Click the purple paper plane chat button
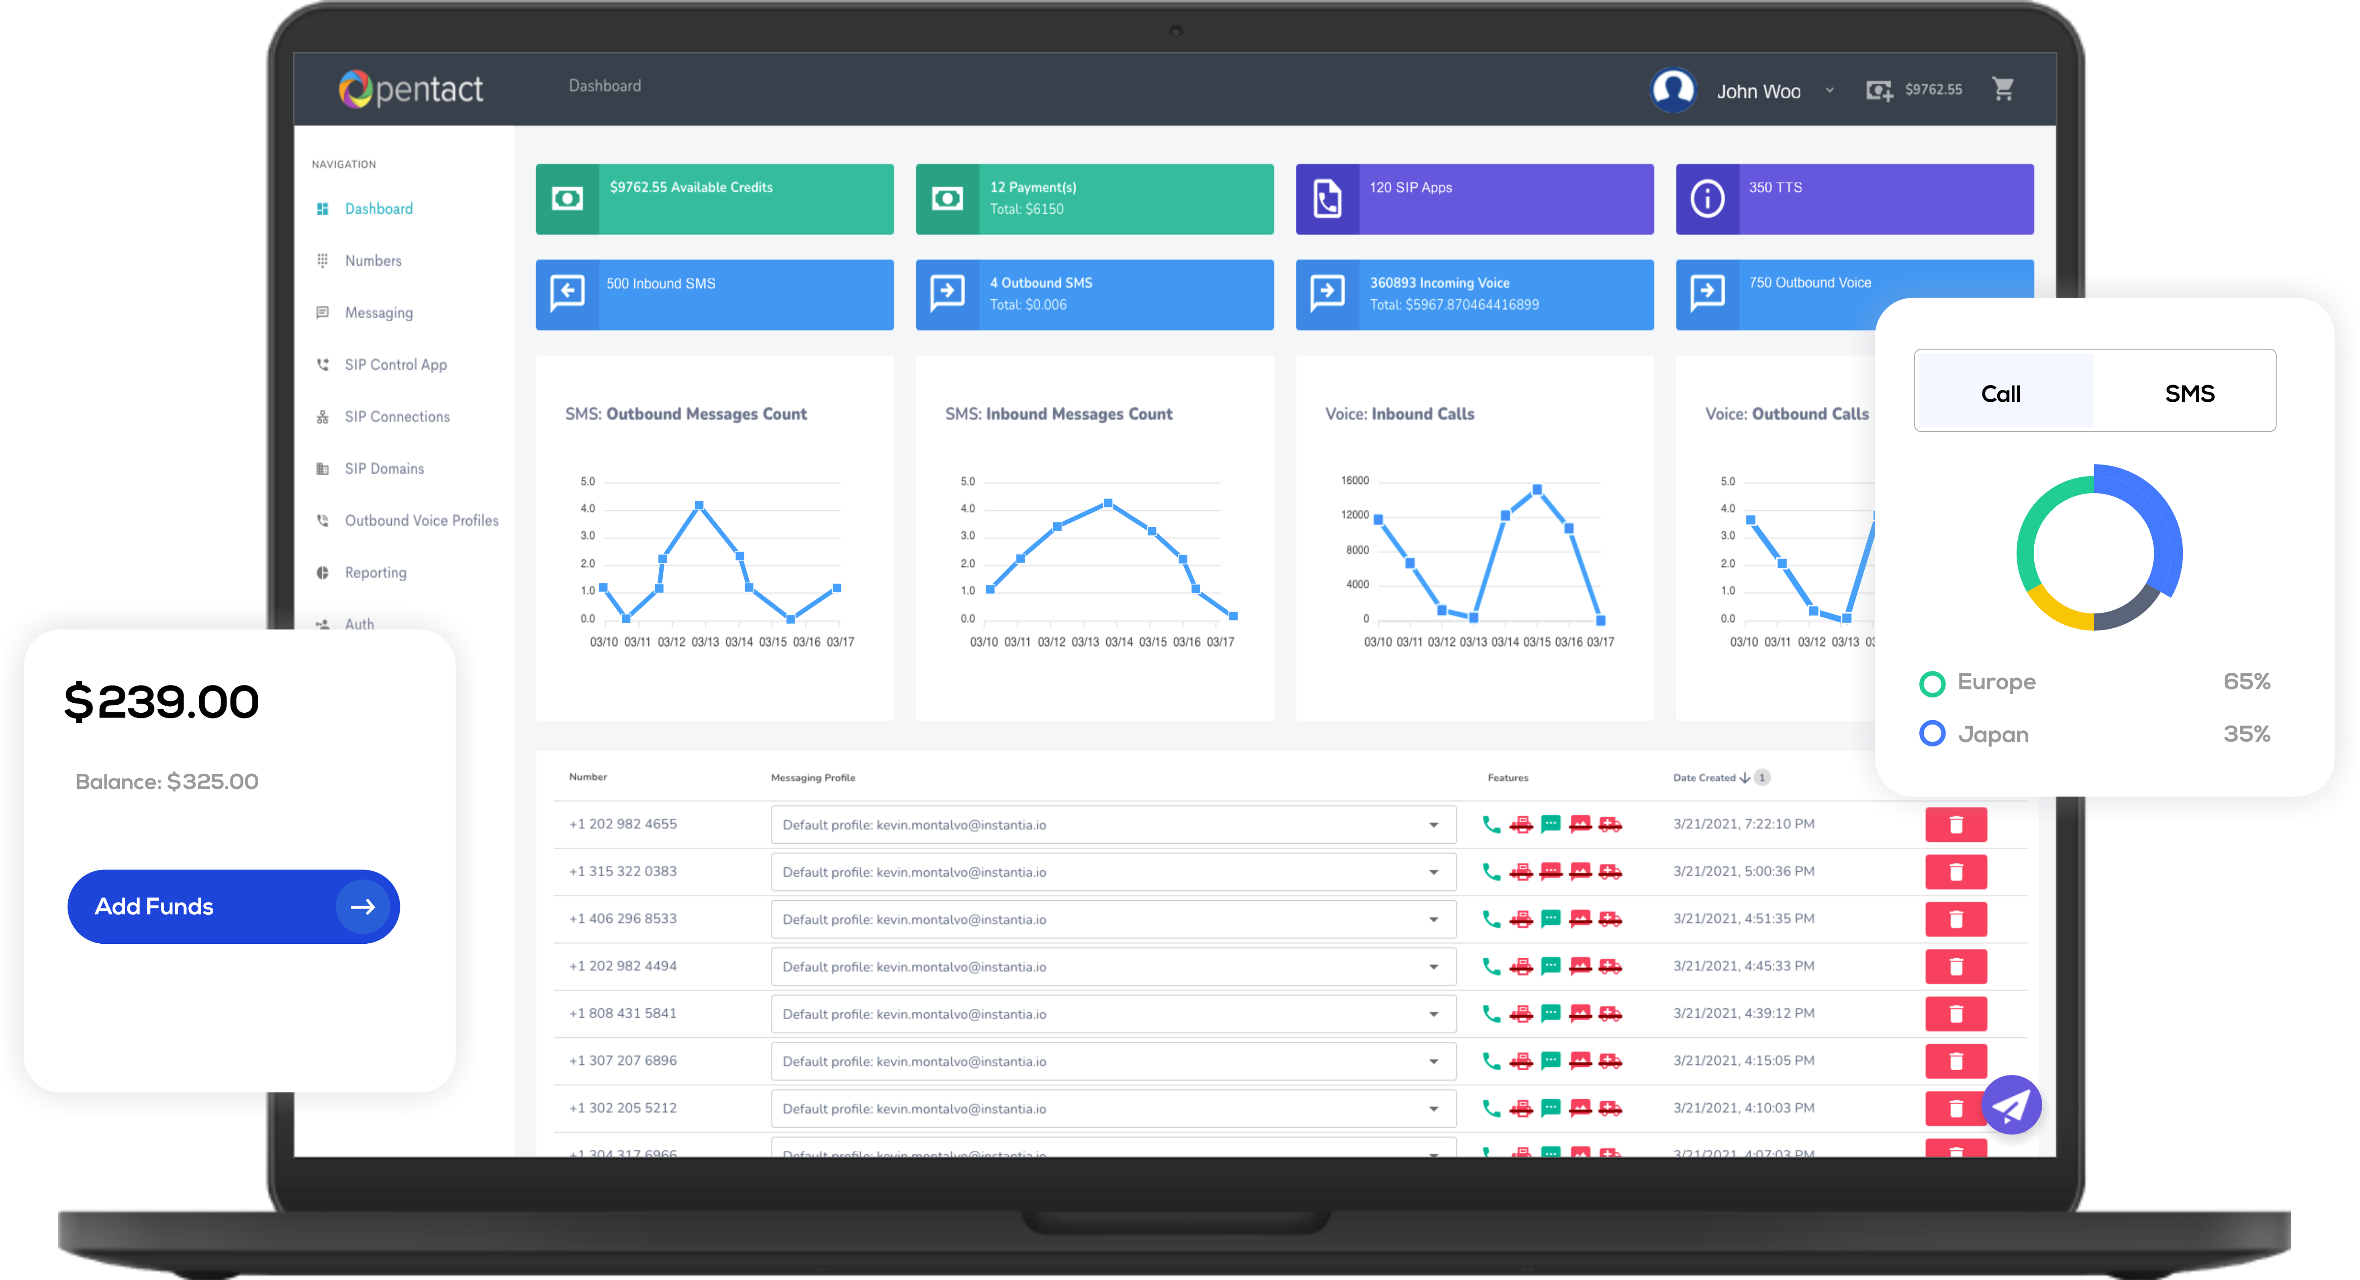 (2012, 1105)
